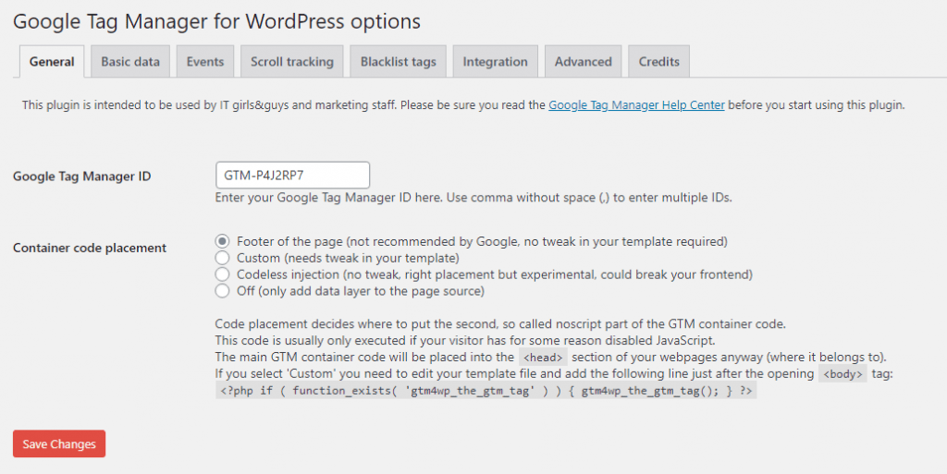The height and width of the screenshot is (474, 947).
Task: Click the <body> code tag
Action: [842, 374]
